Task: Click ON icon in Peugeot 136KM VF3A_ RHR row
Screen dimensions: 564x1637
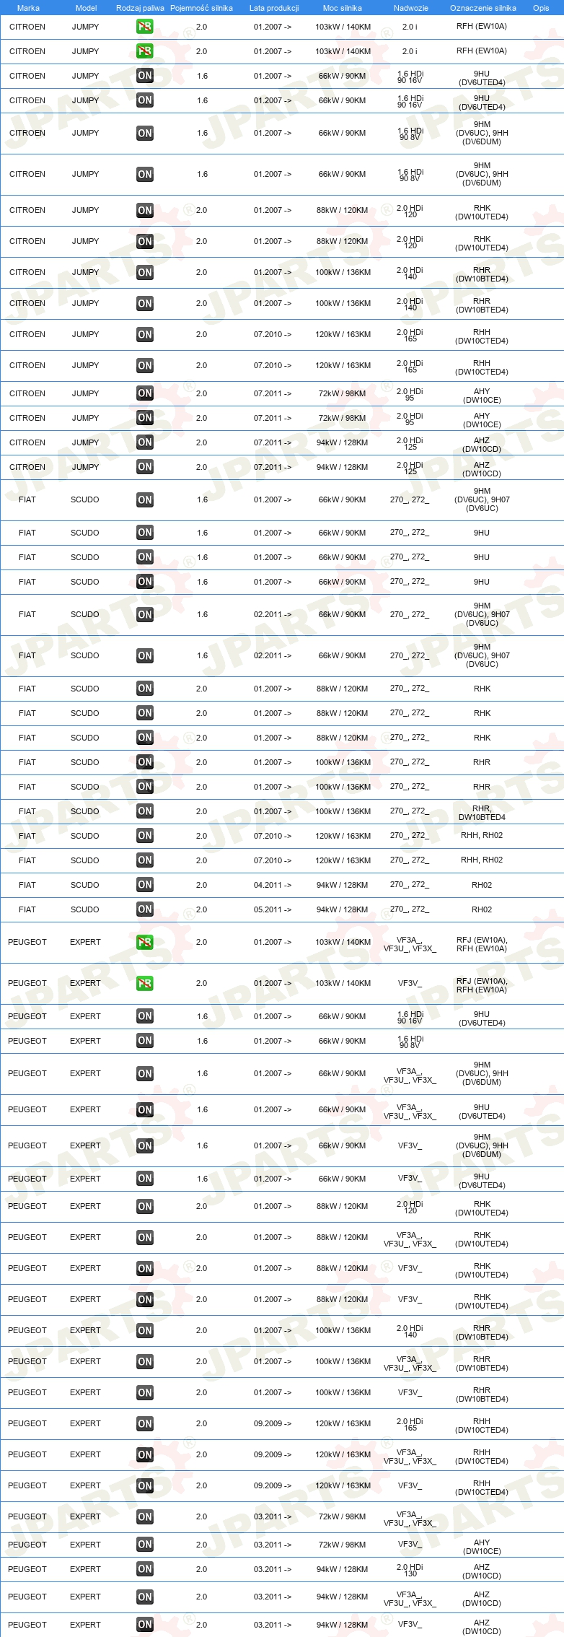Action: coord(145,1361)
